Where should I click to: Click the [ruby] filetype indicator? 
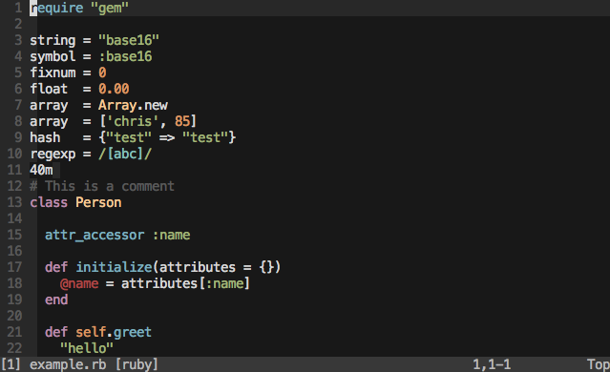point(137,364)
